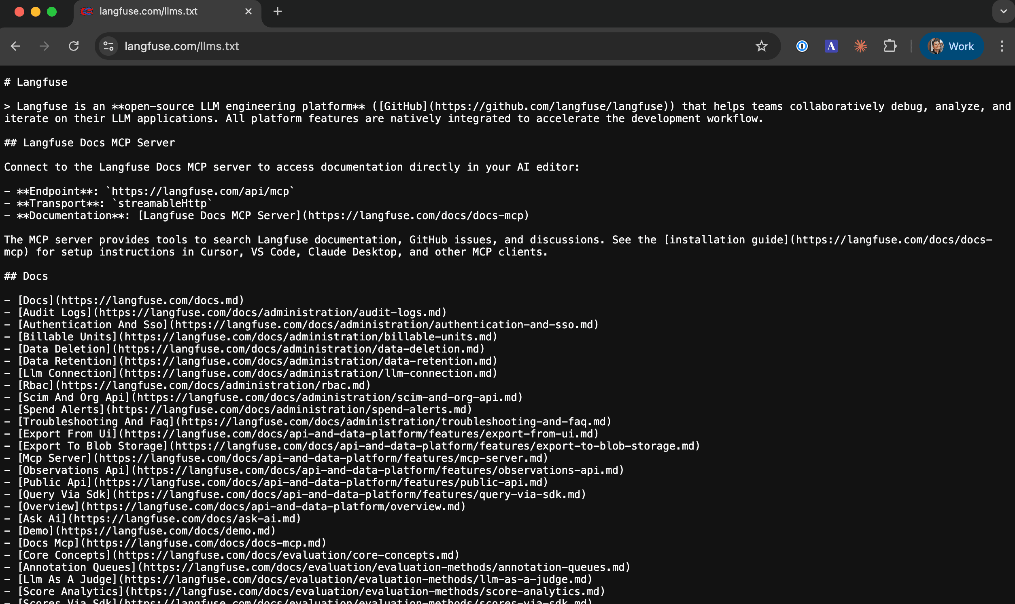The image size is (1015, 604).
Task: Open the Chrome three-dot menu
Action: [1002, 46]
